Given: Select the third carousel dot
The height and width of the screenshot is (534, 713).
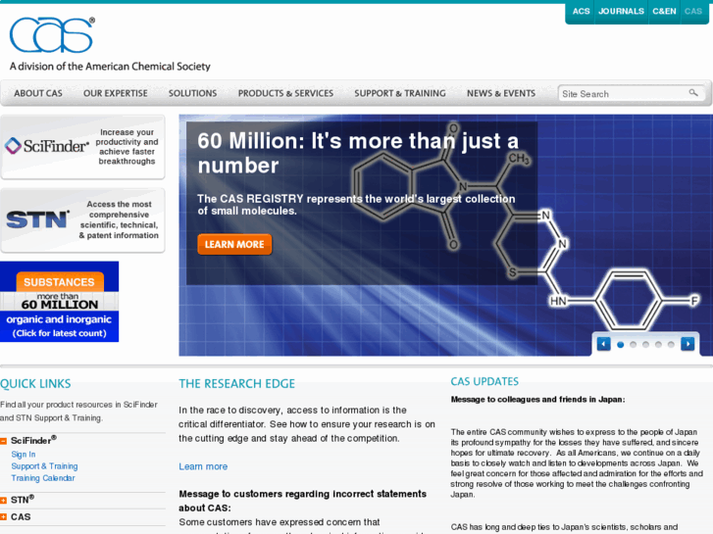Looking at the screenshot, I should point(645,345).
